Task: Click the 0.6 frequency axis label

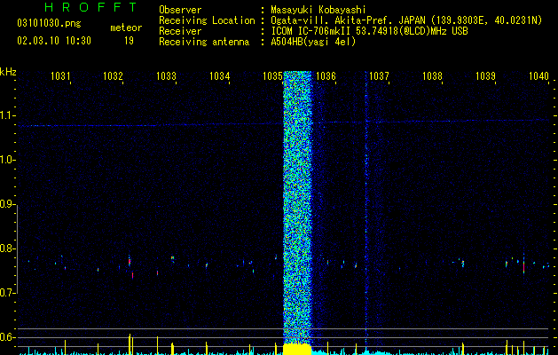Action: (6, 337)
